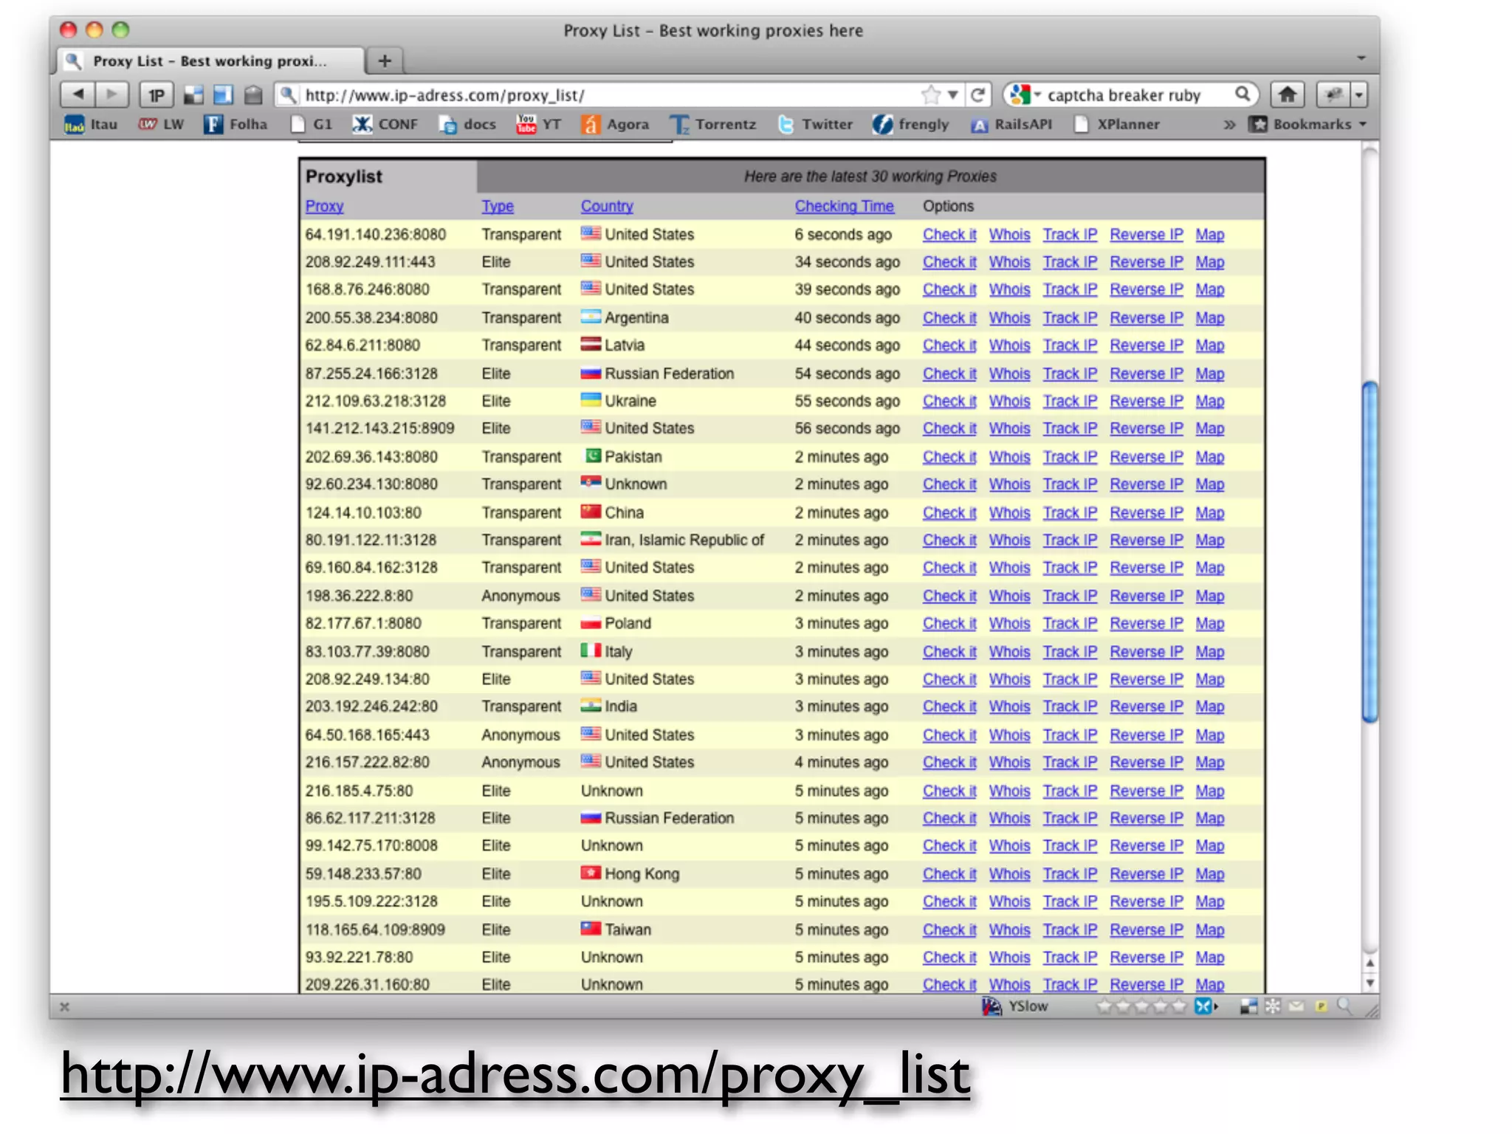Open the LW bookmark
1512x1134 pixels.
point(162,124)
